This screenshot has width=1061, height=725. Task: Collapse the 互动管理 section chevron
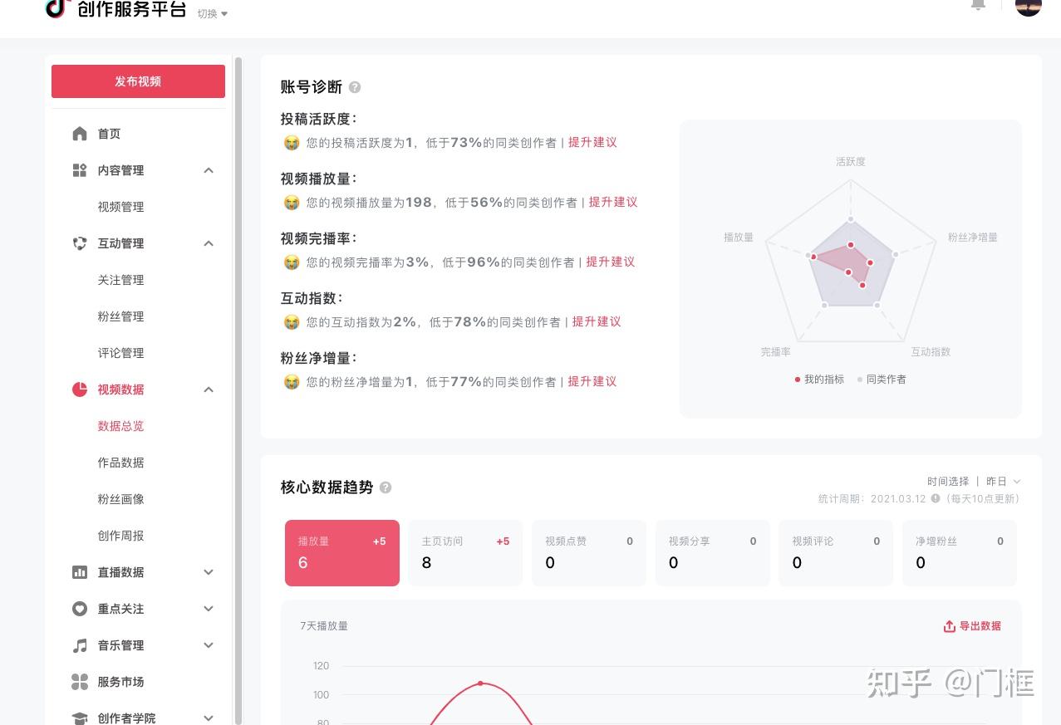pos(209,243)
